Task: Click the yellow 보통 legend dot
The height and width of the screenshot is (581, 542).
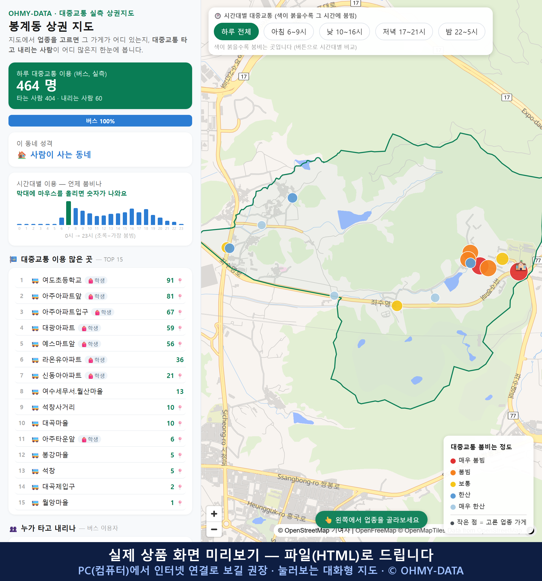Action: point(453,484)
